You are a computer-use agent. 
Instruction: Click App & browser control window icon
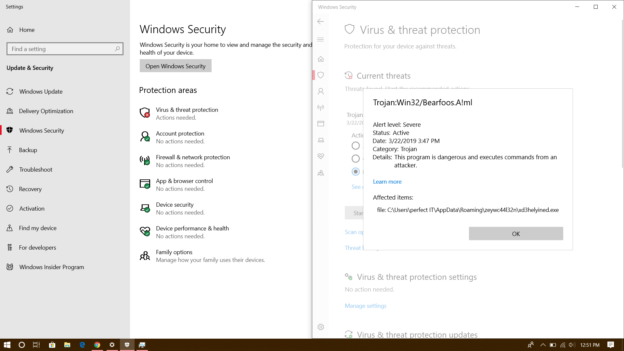[x=145, y=184]
